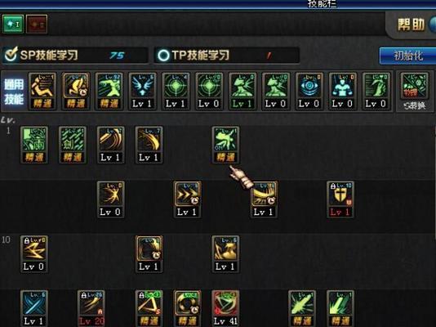Screen dimensions: 436x327
Task: Select the locked Lv 20 slash skill
Action: point(91,308)
